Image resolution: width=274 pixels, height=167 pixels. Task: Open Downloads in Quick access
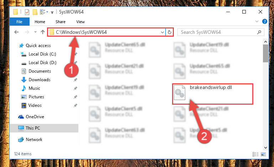[40, 80]
